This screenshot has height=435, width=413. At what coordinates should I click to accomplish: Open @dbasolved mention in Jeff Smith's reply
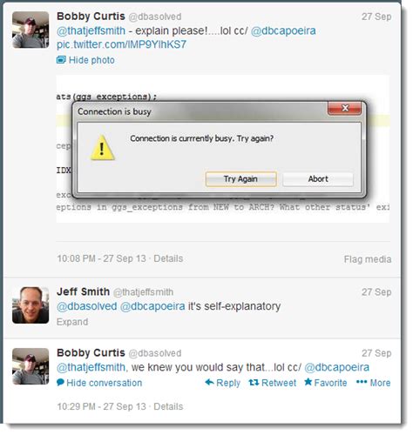87,306
